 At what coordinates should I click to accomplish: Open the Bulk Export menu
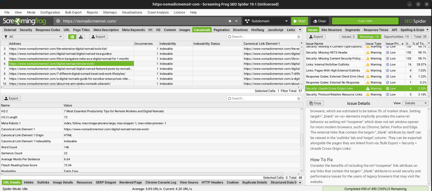point(73,12)
